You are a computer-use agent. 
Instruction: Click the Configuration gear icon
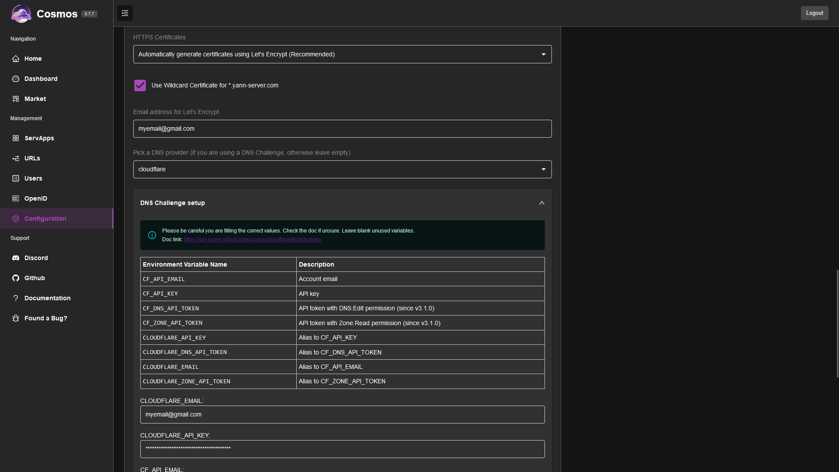[x=16, y=219]
